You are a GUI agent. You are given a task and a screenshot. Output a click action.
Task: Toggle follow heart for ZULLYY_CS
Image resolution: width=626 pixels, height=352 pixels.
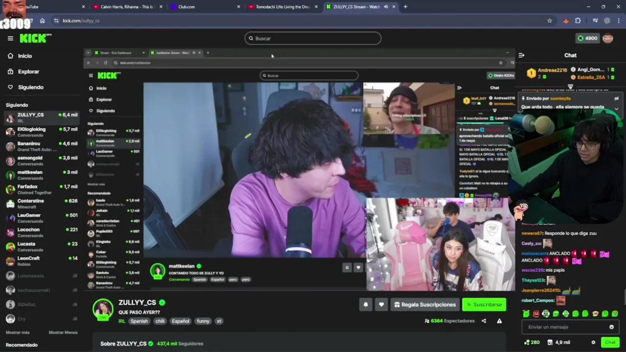(381, 305)
